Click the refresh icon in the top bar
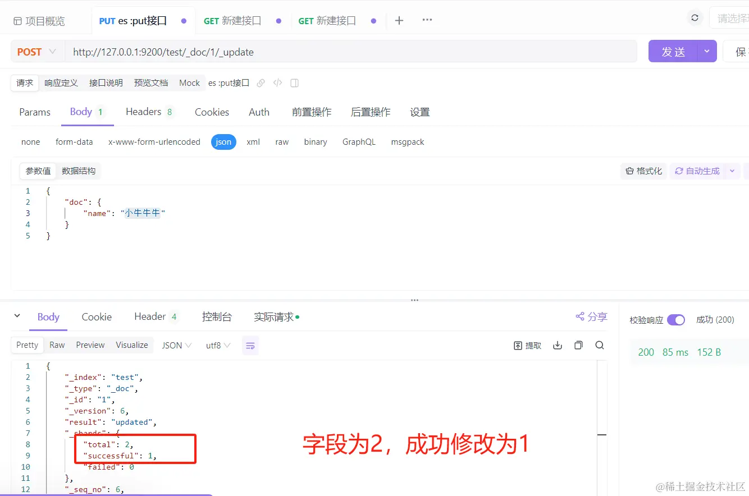 click(x=695, y=18)
